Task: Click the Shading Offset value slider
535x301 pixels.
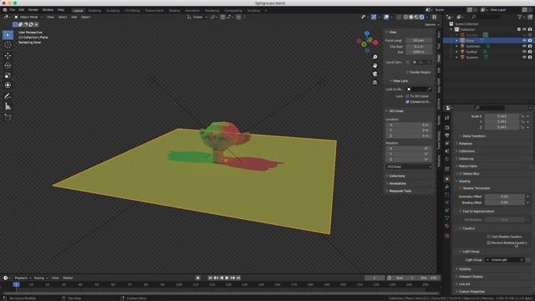Action: [x=505, y=202]
